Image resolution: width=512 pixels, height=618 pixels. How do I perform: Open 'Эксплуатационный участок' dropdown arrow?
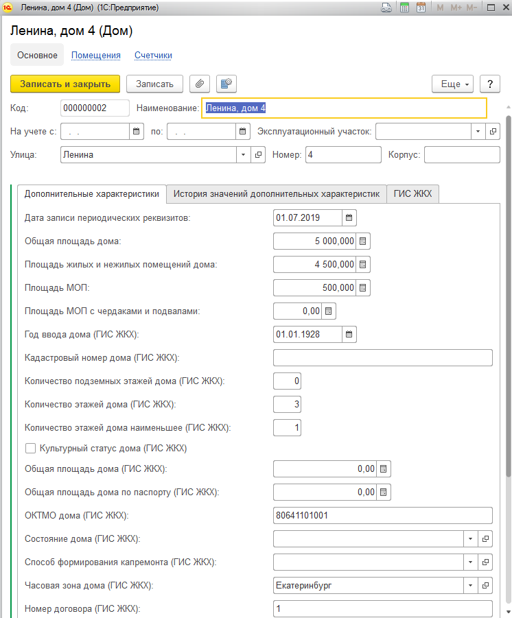tap(478, 131)
